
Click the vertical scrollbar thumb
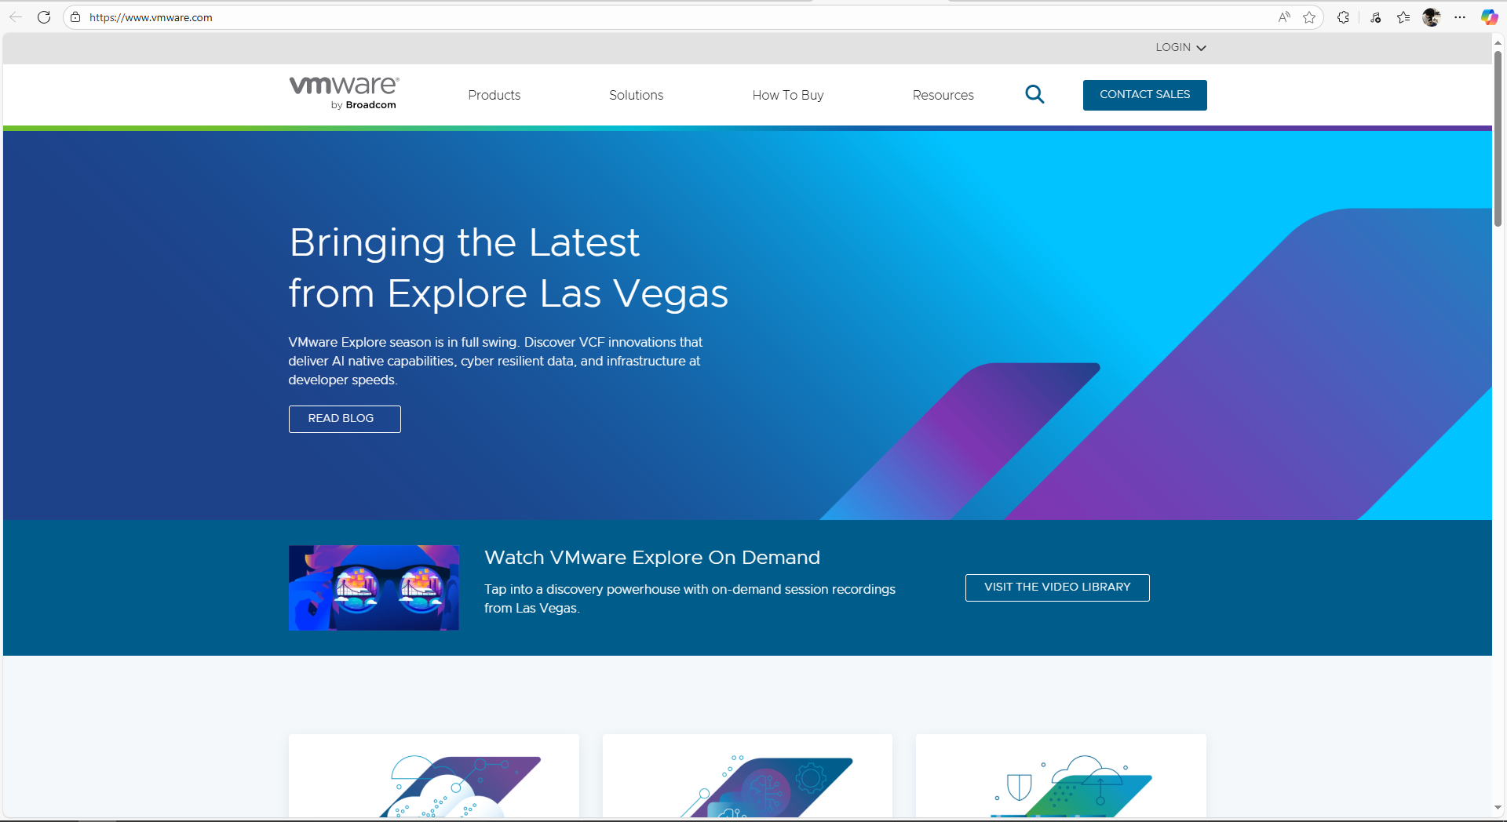click(x=1498, y=139)
